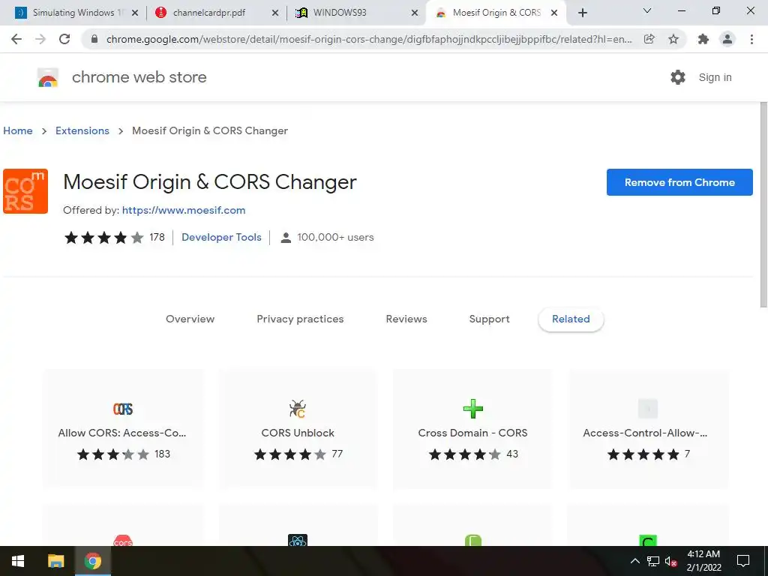Open the https://www.moesif.com link
This screenshot has height=576, width=768.
[x=184, y=210]
